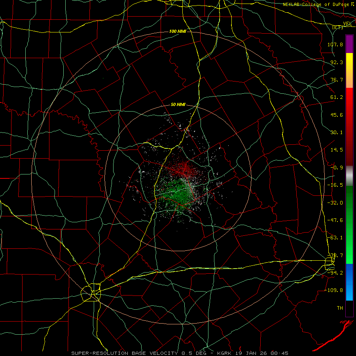Click the VEL legend title
This screenshot has height=356, width=356.
(x=347, y=24)
